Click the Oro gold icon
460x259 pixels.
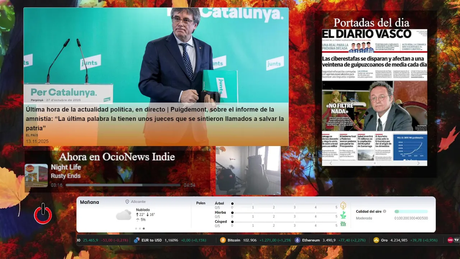tap(376, 240)
